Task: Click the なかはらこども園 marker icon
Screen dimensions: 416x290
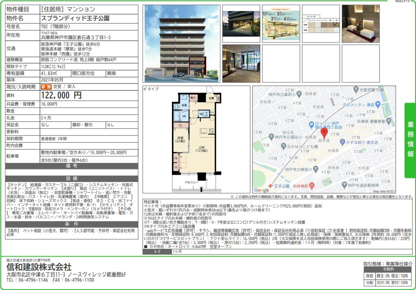Action: [x=283, y=146]
